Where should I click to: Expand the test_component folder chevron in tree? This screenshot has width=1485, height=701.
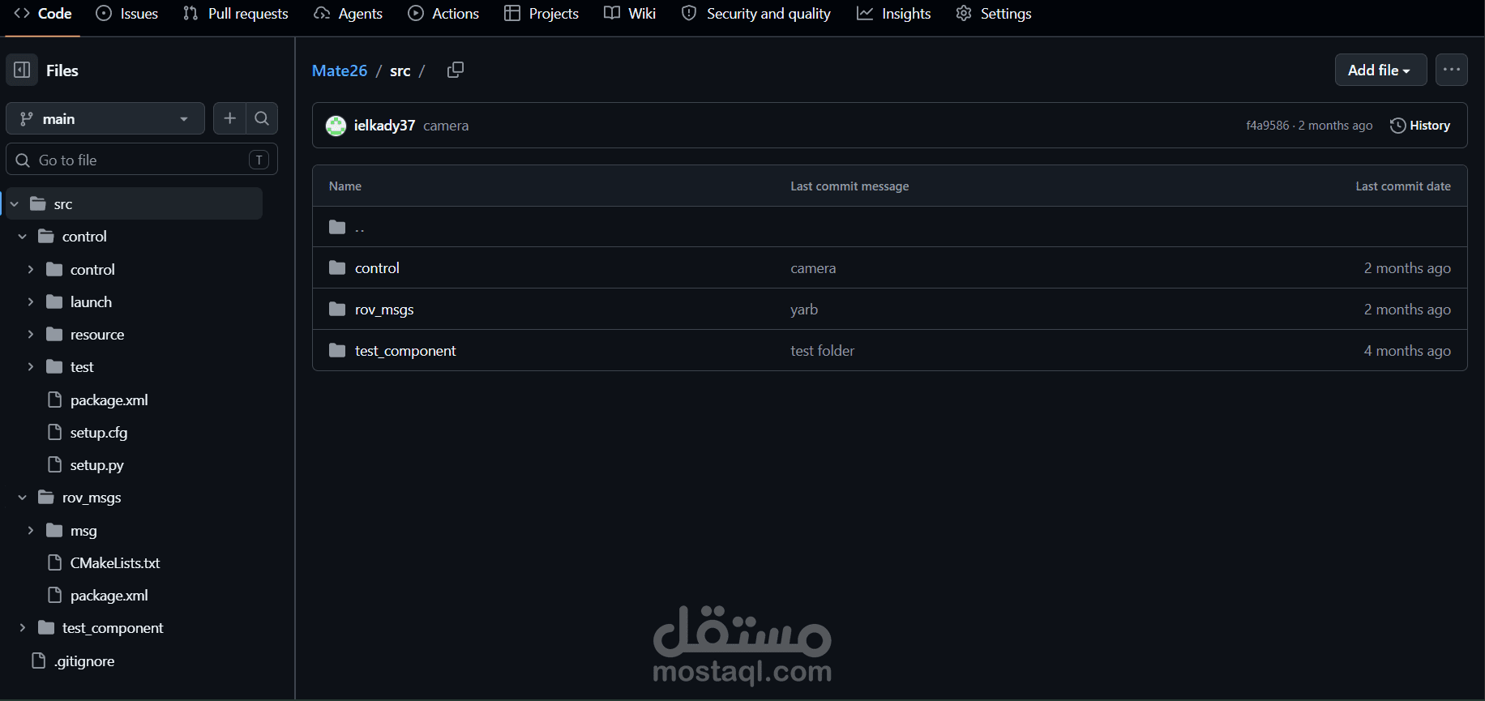[x=23, y=627]
